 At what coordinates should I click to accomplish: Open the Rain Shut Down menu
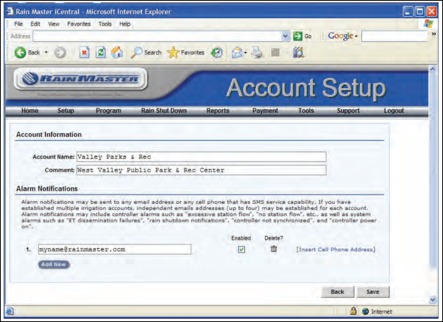[164, 111]
